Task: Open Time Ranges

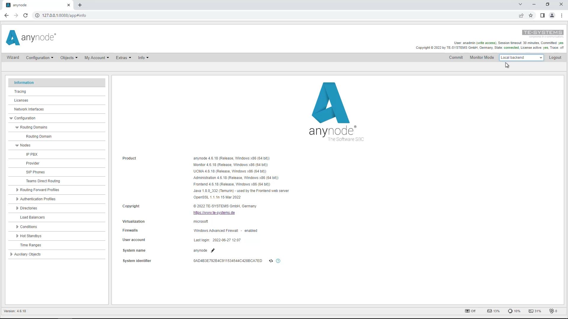Action: point(57,245)
